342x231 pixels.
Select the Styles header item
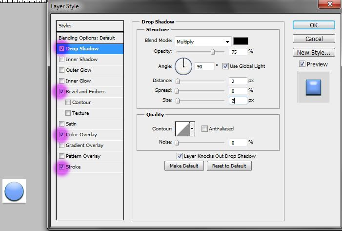[90, 26]
